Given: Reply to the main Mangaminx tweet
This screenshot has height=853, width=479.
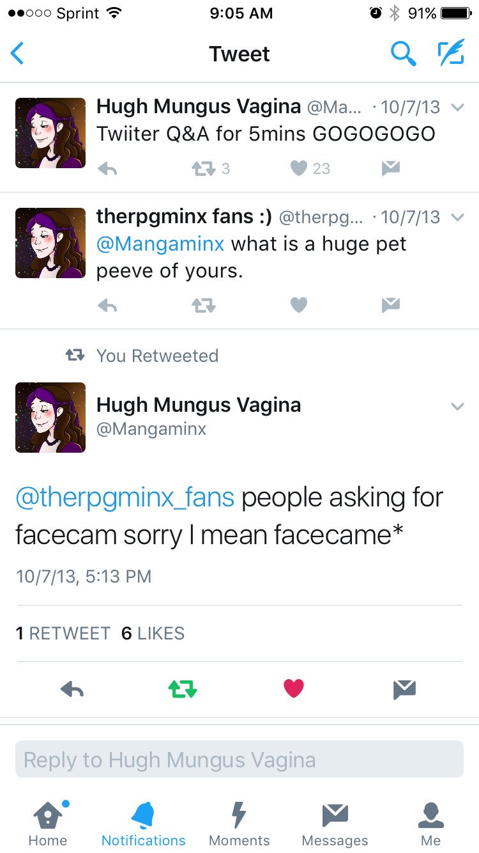Looking at the screenshot, I should (x=72, y=689).
